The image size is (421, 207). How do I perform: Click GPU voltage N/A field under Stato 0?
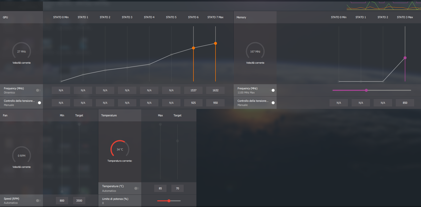click(x=61, y=103)
